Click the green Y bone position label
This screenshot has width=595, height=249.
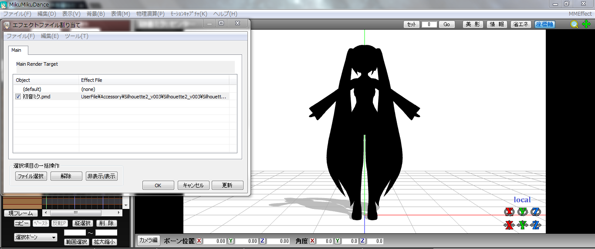pos(231,241)
